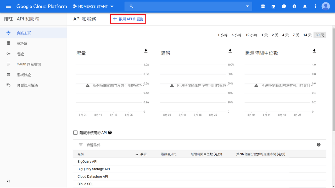The width and height of the screenshot is (335, 188).
Task: Open the user account avatar
Action: pyautogui.click(x=326, y=6)
